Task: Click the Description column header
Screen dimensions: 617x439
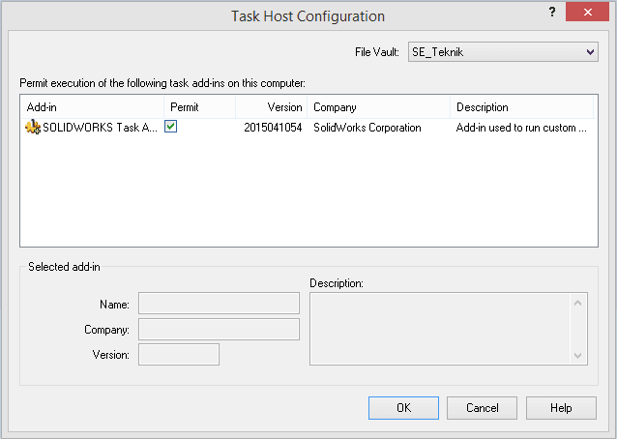Action: [x=521, y=107]
